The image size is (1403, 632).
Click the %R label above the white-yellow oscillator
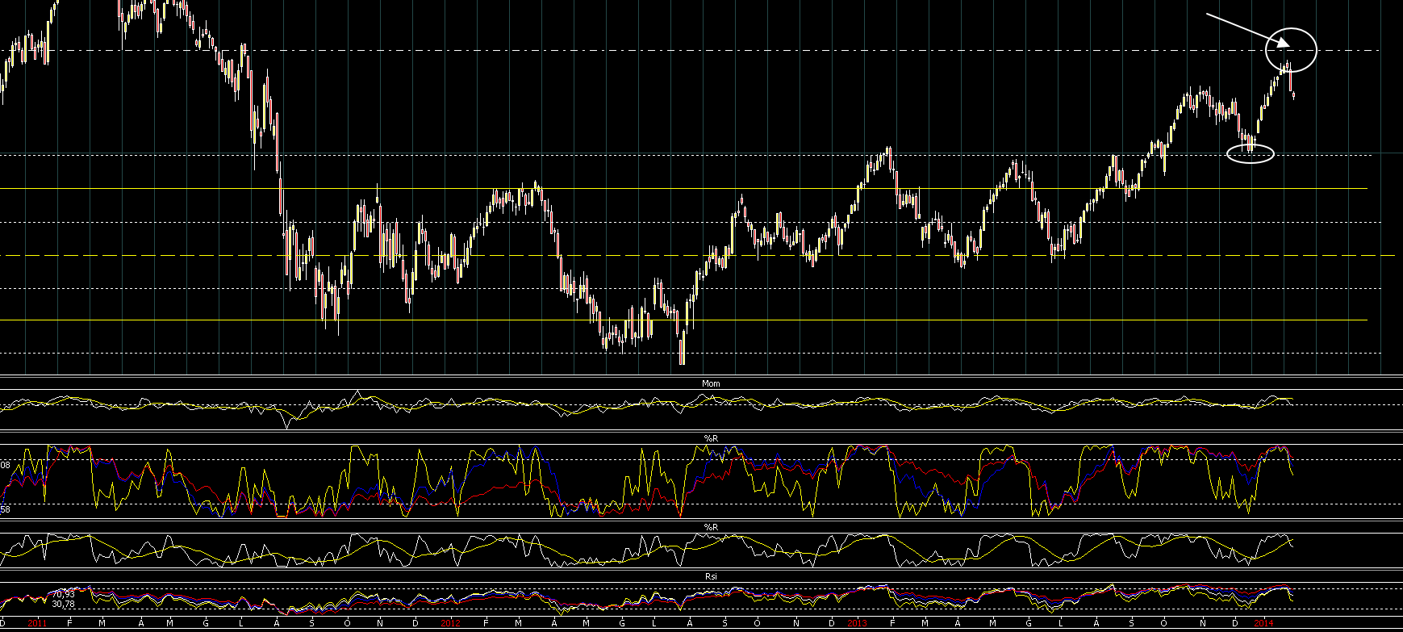(711, 526)
